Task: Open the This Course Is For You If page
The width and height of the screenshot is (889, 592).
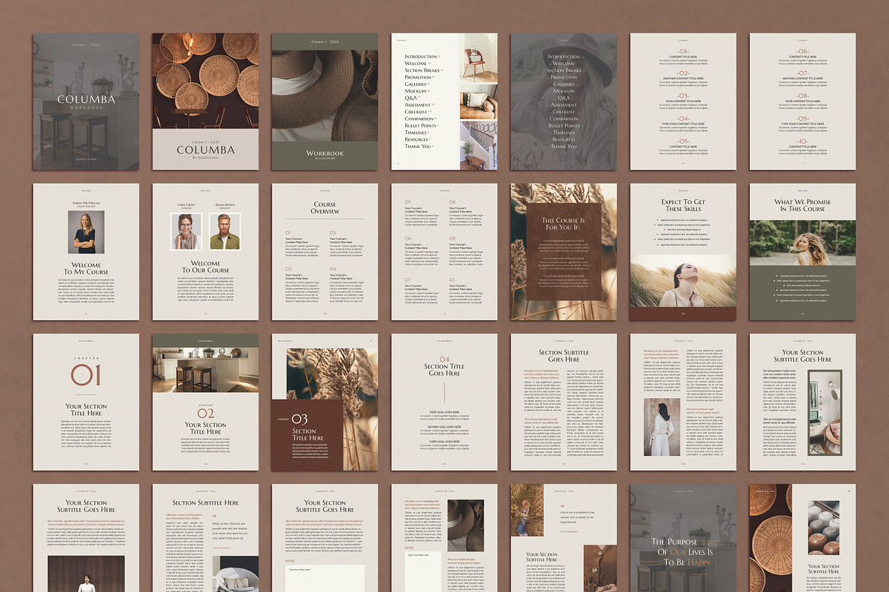Action: click(x=564, y=252)
